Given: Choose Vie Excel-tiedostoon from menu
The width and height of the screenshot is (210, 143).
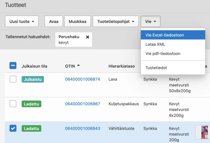Looking at the screenshot, I should 165,35.
